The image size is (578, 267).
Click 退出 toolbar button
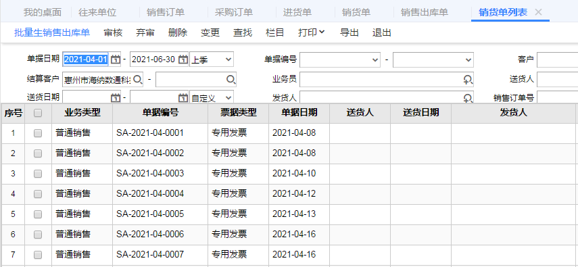381,32
